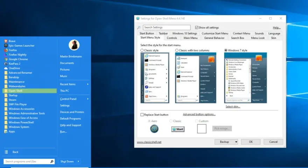The width and height of the screenshot is (308, 168).
Task: Switch to General Behavior tab
Action: (x=214, y=38)
